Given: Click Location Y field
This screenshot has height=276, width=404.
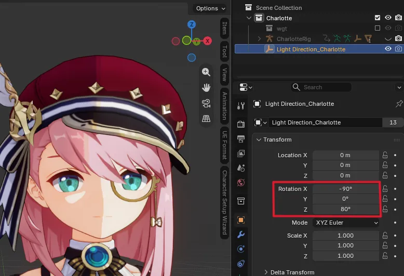Looking at the screenshot, I should tap(345, 165).
